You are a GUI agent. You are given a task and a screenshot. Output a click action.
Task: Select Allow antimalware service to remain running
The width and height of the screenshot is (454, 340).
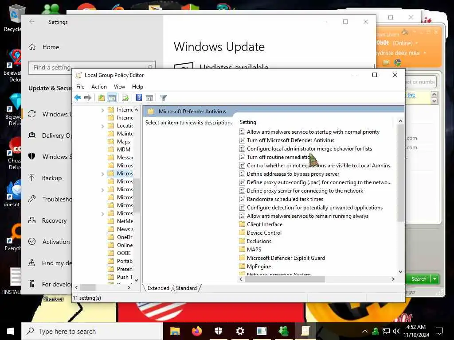[x=308, y=216]
